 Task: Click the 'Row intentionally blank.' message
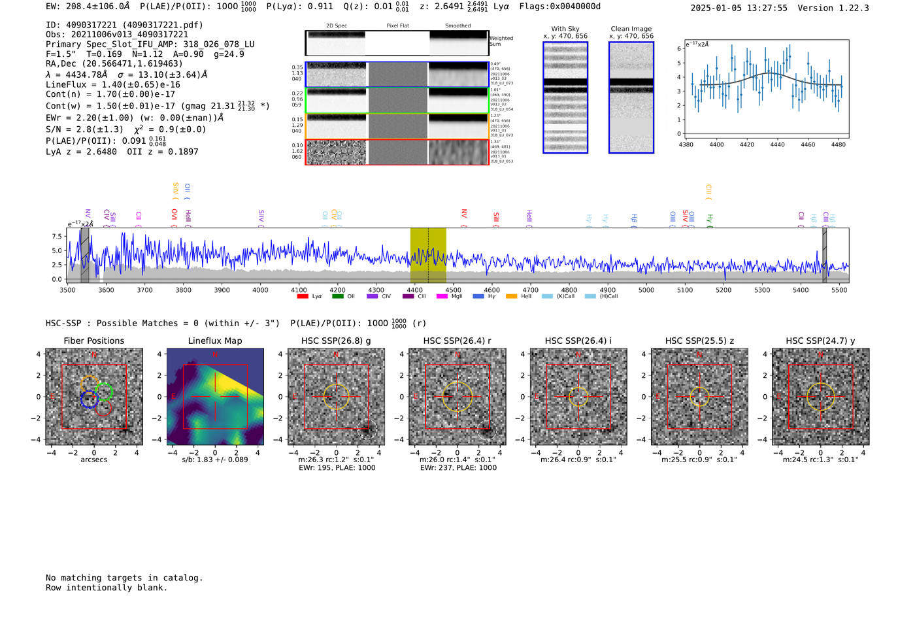[107, 588]
